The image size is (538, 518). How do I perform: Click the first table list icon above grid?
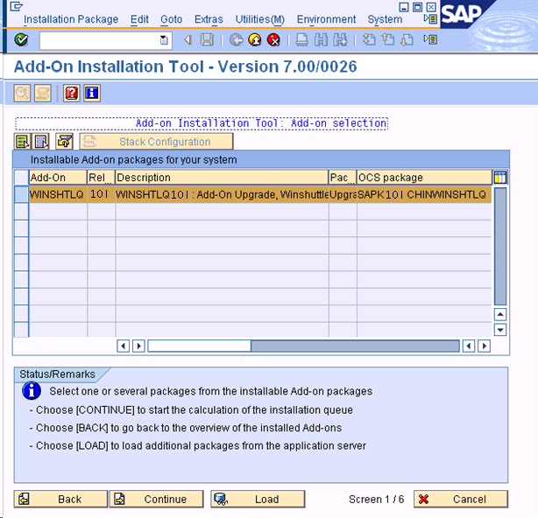(x=22, y=142)
